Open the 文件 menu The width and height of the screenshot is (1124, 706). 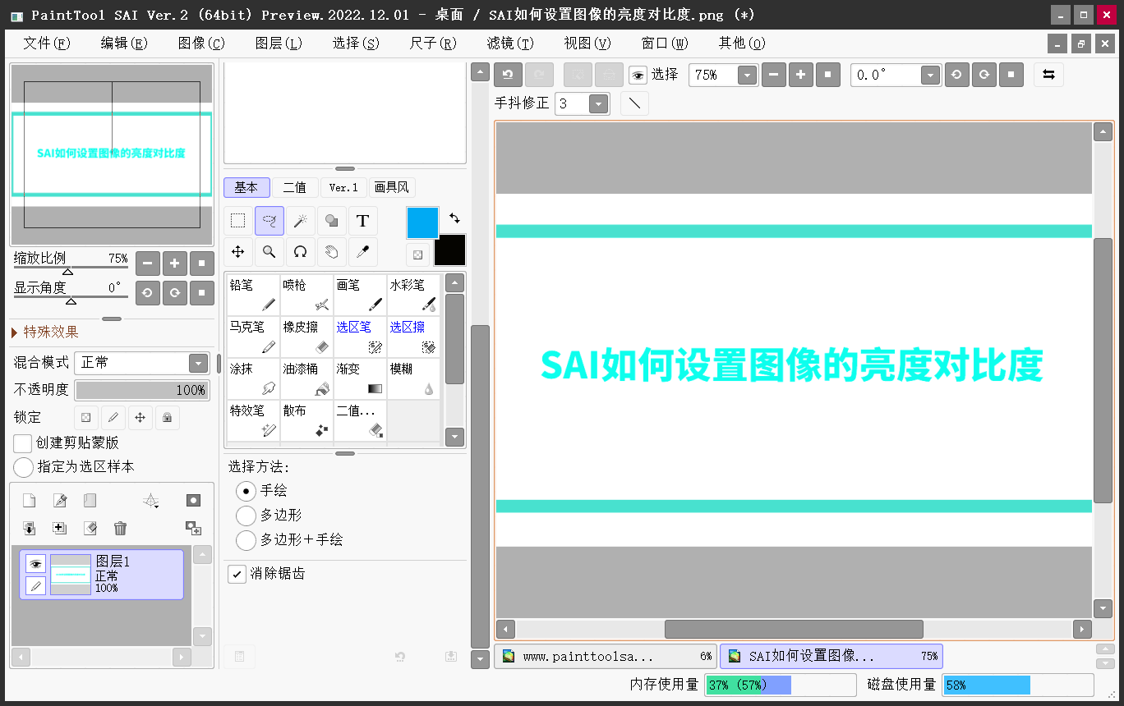coord(47,44)
